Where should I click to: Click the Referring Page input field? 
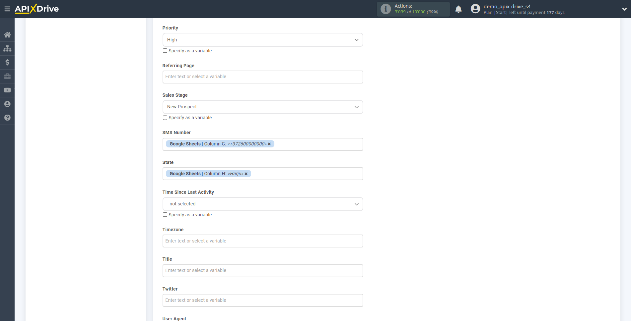(263, 77)
